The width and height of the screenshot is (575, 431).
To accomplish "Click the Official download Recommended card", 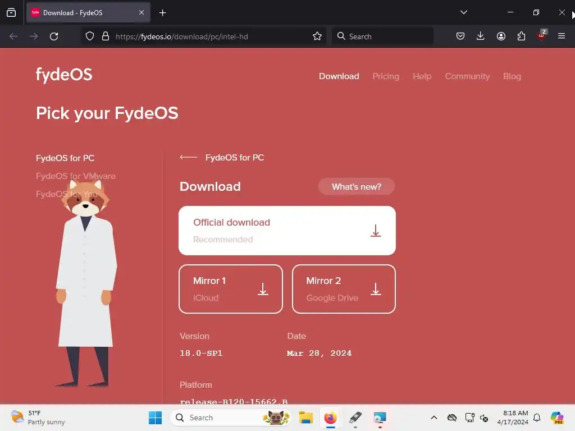I will coord(287,231).
